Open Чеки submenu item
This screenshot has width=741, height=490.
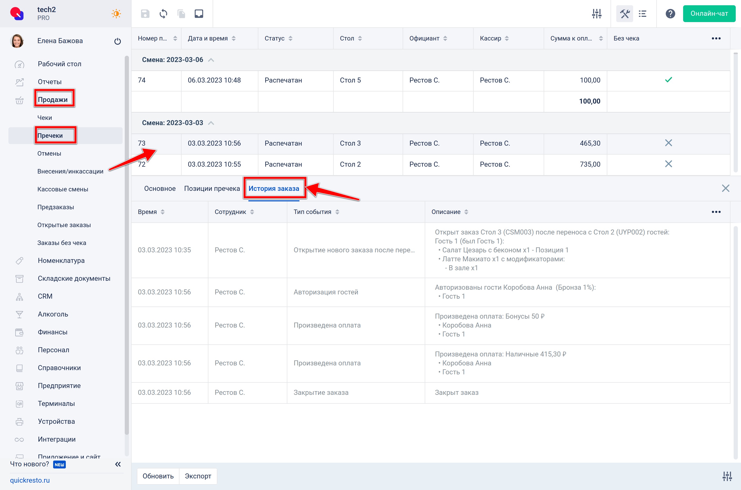(45, 118)
